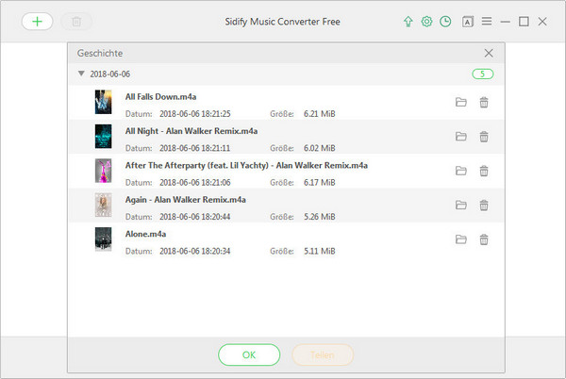Delete After The Afterparty track entry

pos(484,171)
